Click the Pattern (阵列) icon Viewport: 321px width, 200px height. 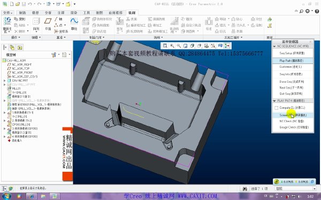tap(36, 21)
